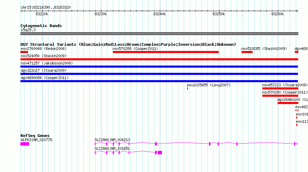Image resolution: width=308 pixels, height=172 pixels.
Task: Open the nsv519285 (Shaikh2009) label
Action: (264, 49)
